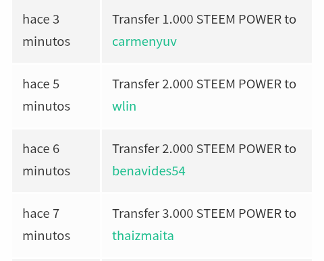
Task: Visit the benavides54 profile link
Action: (148, 171)
